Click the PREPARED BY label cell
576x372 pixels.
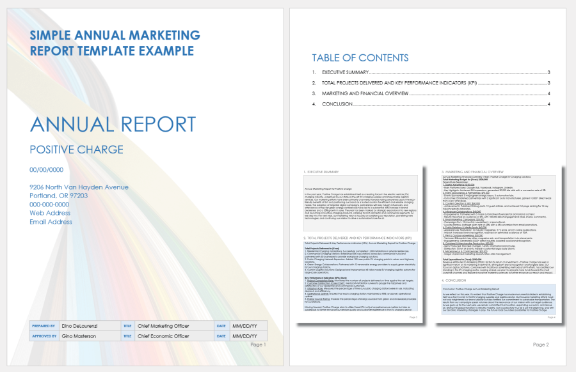click(42, 325)
